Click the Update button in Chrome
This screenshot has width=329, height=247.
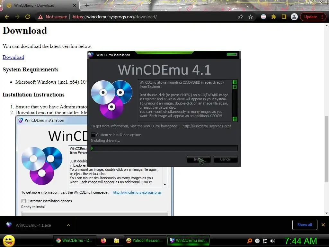pos(310,17)
